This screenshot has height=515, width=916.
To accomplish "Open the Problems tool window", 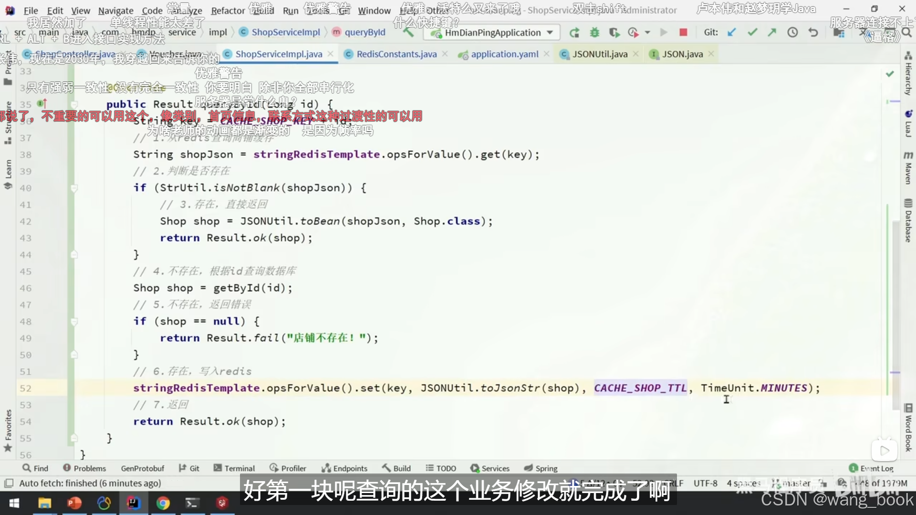I will click(x=84, y=468).
